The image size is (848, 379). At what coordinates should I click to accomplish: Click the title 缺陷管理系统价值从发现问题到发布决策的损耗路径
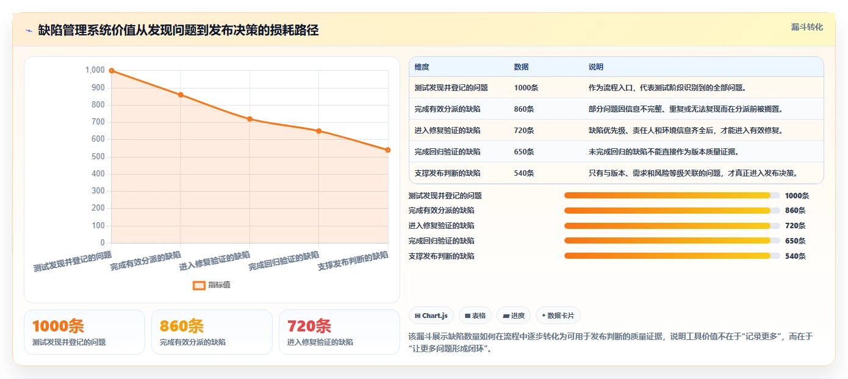178,31
